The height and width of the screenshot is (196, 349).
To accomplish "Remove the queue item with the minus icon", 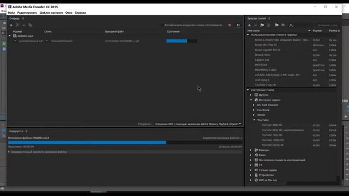I will point(24,25).
